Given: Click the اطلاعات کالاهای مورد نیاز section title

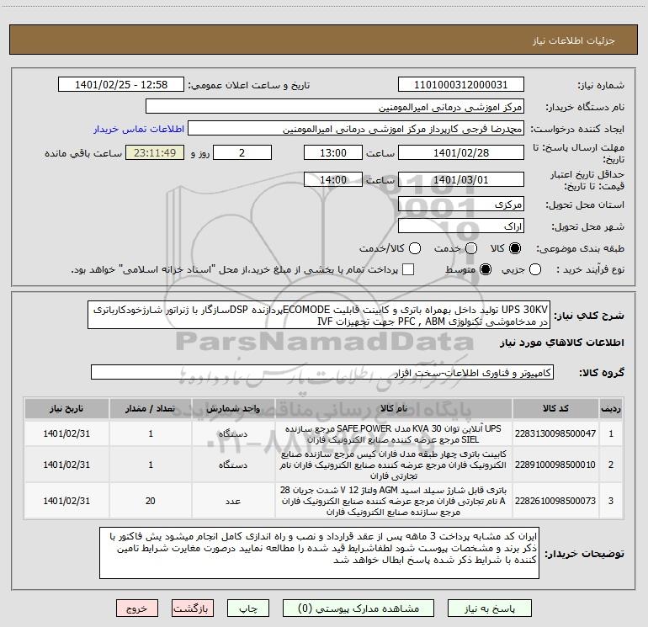Looking at the screenshot, I should (x=562, y=343).
